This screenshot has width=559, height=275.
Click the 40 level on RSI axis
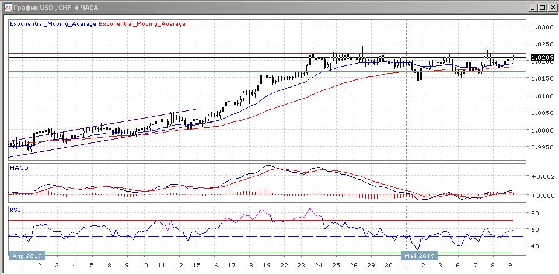535,246
